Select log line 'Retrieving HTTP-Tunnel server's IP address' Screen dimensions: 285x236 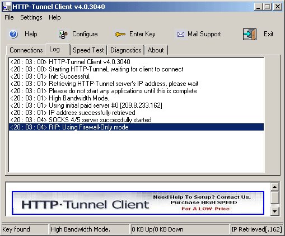coord(136,84)
